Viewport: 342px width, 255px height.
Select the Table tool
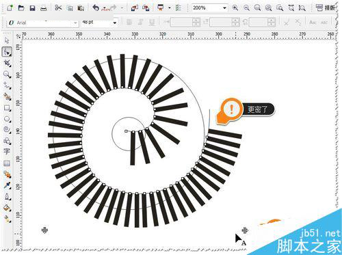point(7,163)
